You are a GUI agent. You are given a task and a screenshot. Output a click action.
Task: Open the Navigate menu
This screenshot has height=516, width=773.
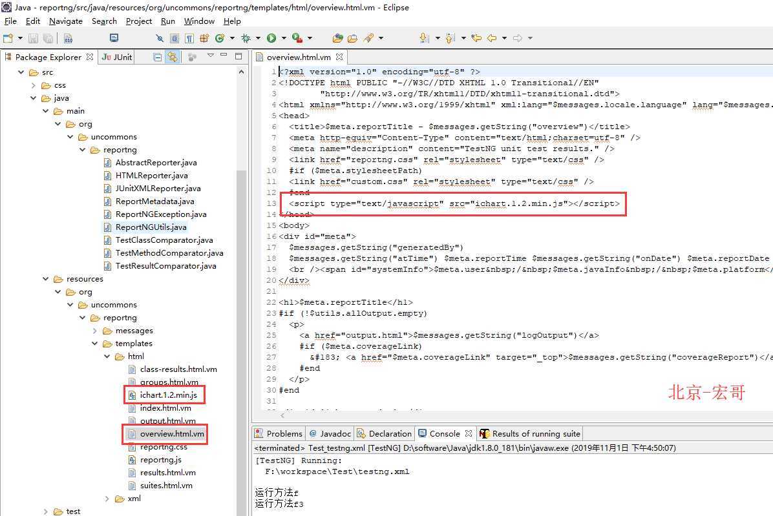pyautogui.click(x=65, y=21)
